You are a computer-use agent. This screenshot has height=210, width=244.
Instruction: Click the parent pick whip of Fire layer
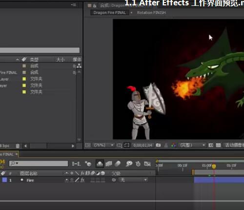pos(114,180)
